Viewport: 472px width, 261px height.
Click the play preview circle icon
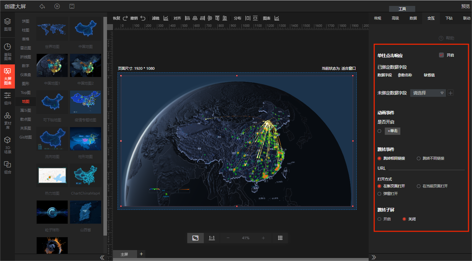[57, 6]
